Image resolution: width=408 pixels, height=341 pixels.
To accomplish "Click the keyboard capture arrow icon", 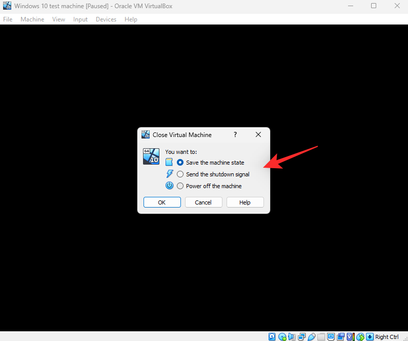I will click(370, 336).
